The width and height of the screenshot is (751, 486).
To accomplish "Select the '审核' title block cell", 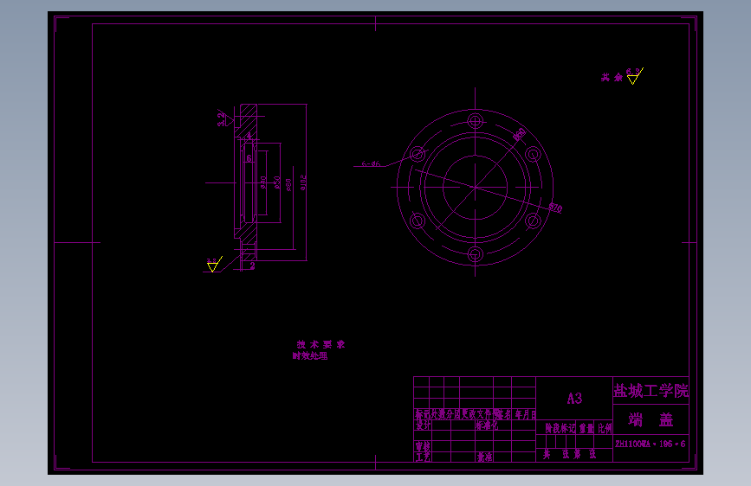I will click(423, 446).
